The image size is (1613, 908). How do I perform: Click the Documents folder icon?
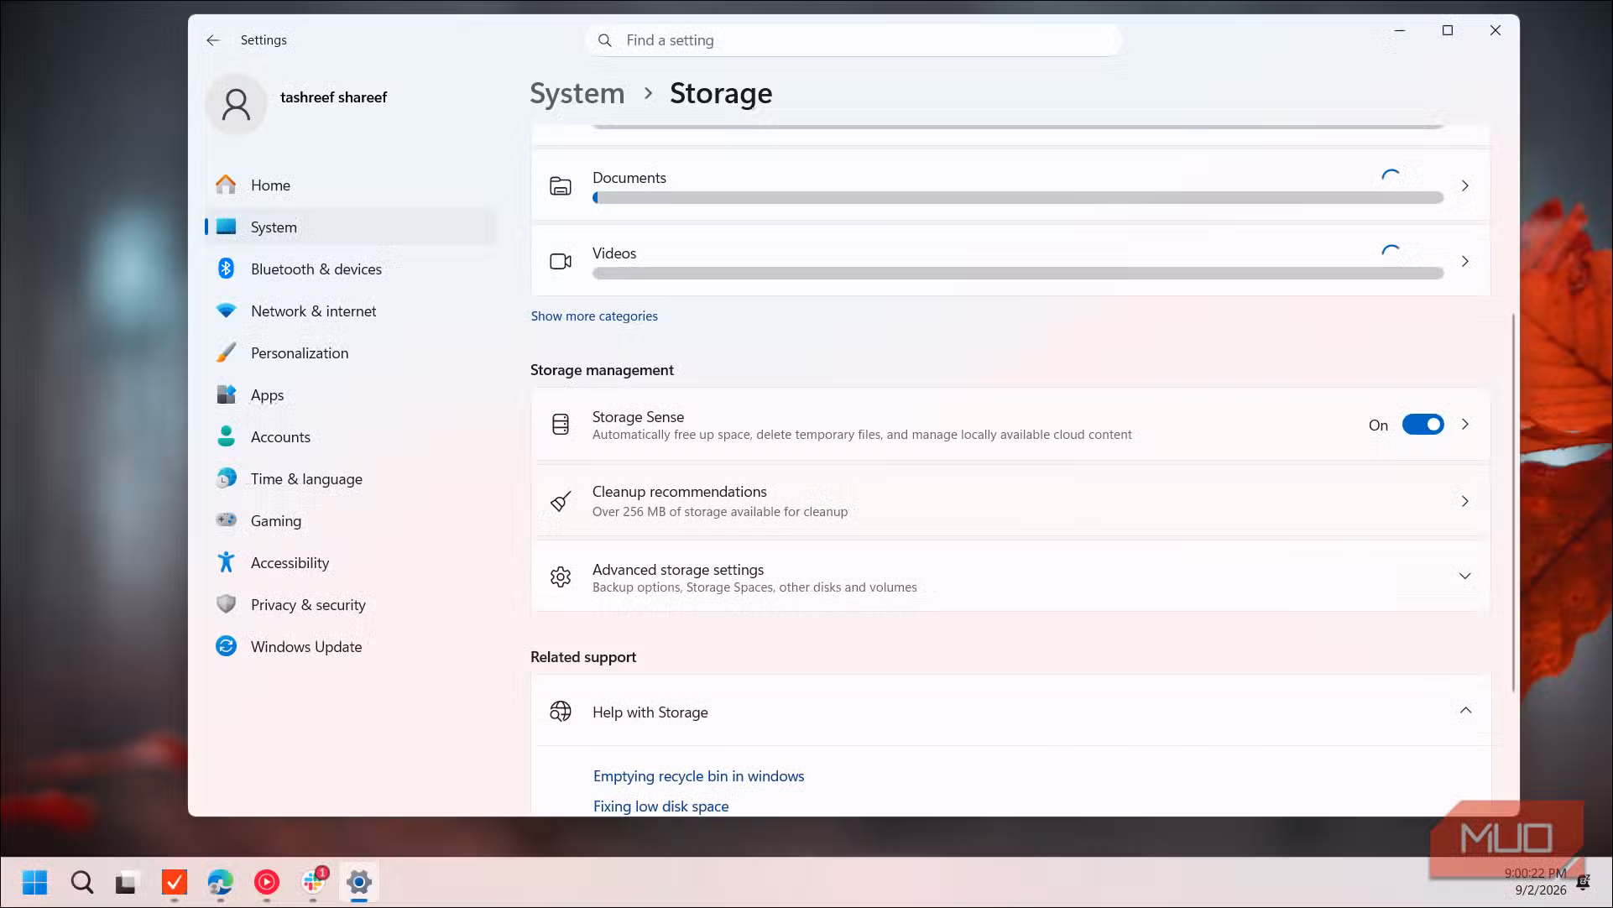coord(561,186)
